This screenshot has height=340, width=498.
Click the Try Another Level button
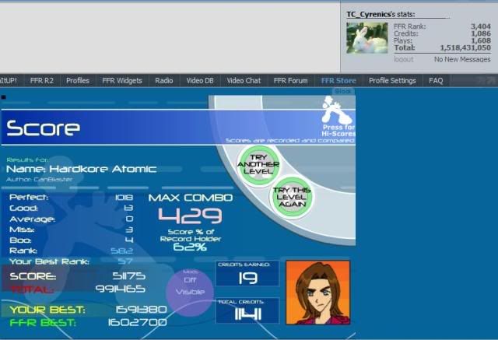pyautogui.click(x=251, y=164)
